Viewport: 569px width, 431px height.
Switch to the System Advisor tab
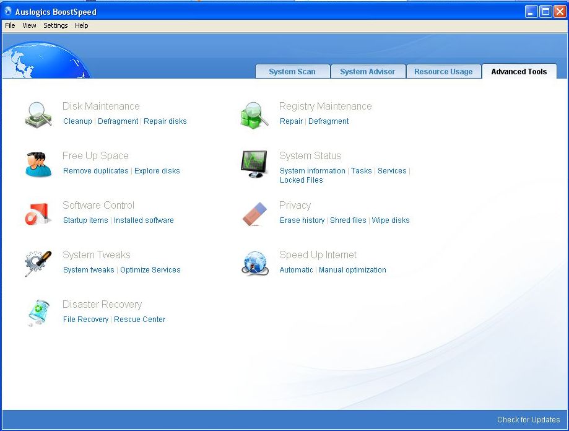coord(368,71)
